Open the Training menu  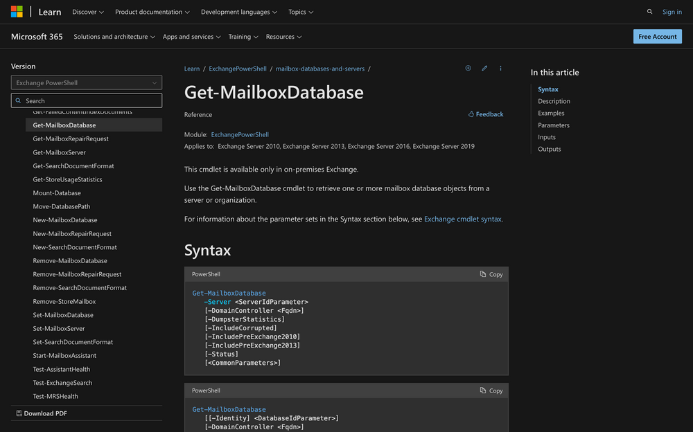(243, 36)
